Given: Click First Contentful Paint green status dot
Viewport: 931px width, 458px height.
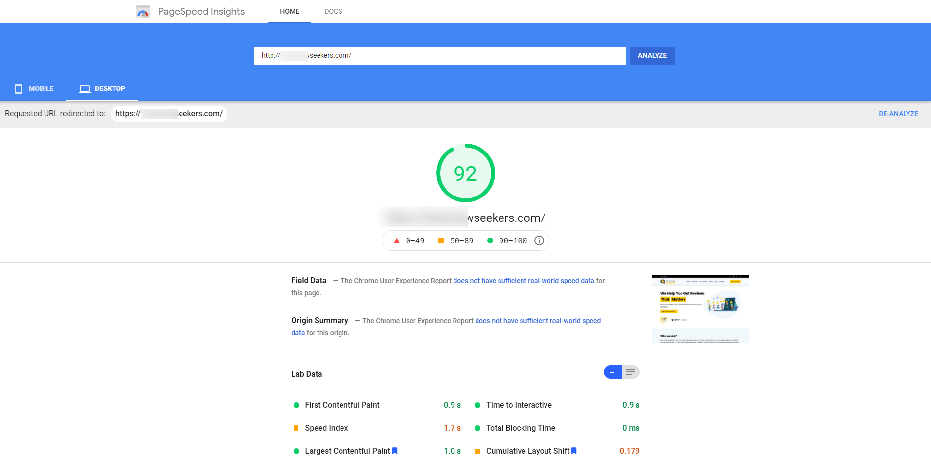Looking at the screenshot, I should 296,405.
